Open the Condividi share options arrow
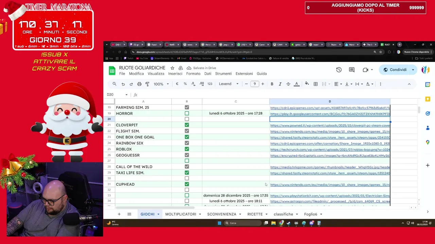Screen dimensions: 435x244 pos(413,70)
